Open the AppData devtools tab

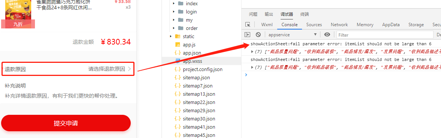tap(391, 25)
